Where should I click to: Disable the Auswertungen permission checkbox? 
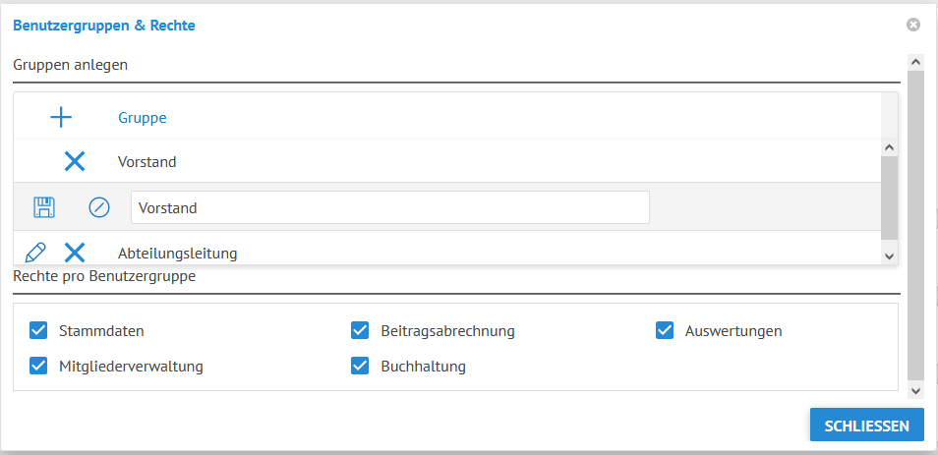pyautogui.click(x=665, y=330)
